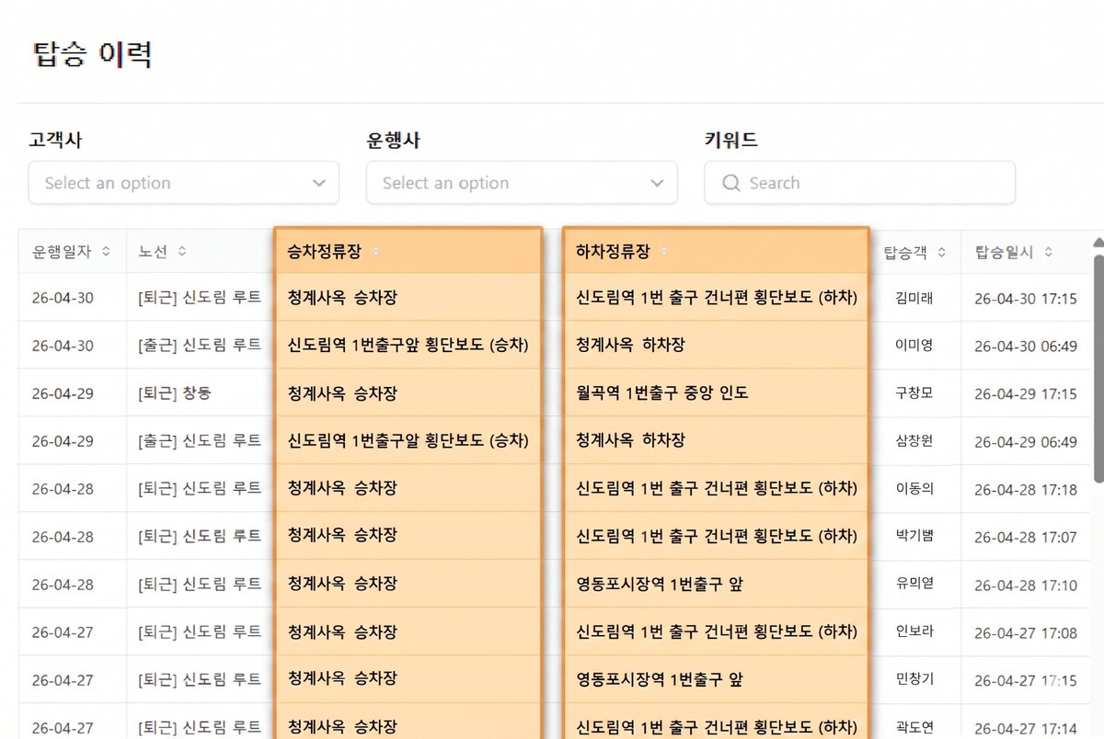
Task: Click the 노선 column sort arrows
Action: point(182,252)
